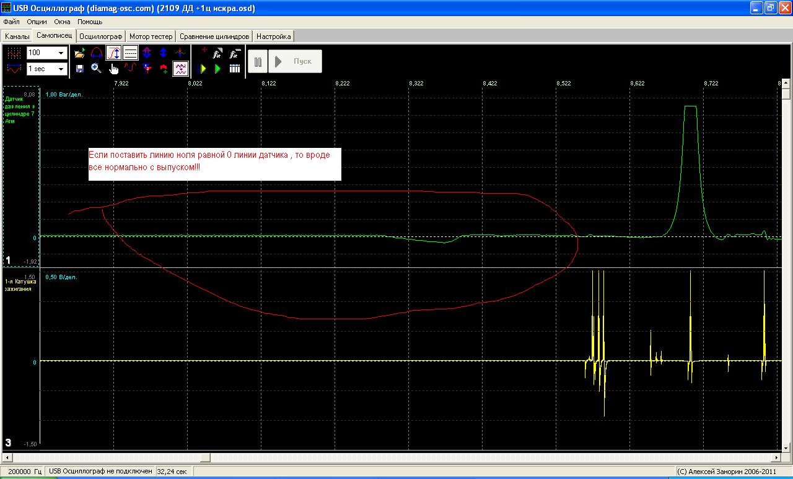Open the Опции menu

pos(37,22)
